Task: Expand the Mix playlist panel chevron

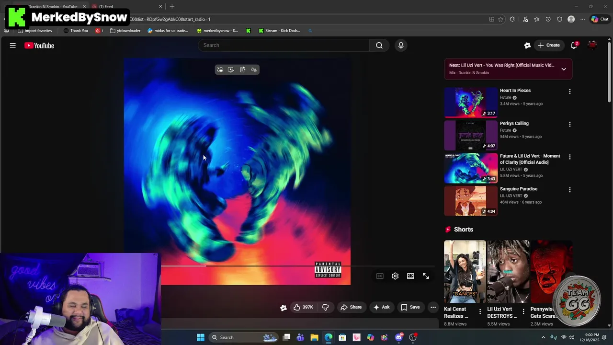Action: coord(564,69)
